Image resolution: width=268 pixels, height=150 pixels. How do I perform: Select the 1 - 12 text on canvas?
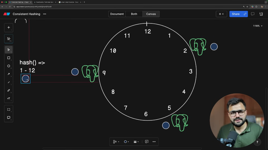tap(27, 70)
